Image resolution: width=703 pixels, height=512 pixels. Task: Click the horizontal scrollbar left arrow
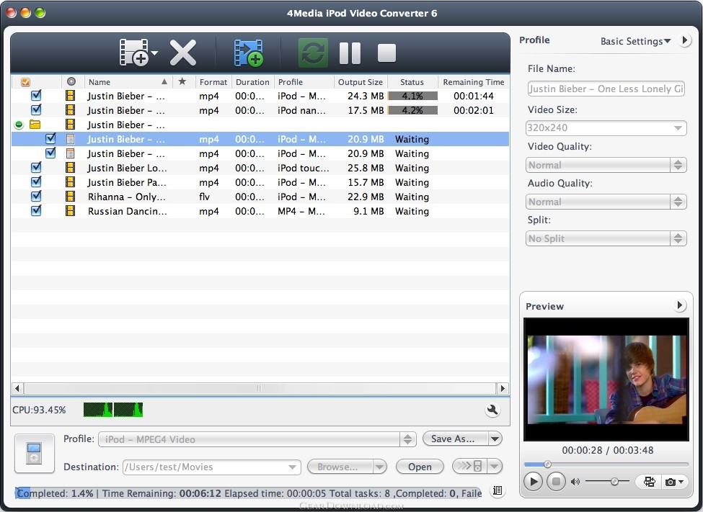coord(17,388)
